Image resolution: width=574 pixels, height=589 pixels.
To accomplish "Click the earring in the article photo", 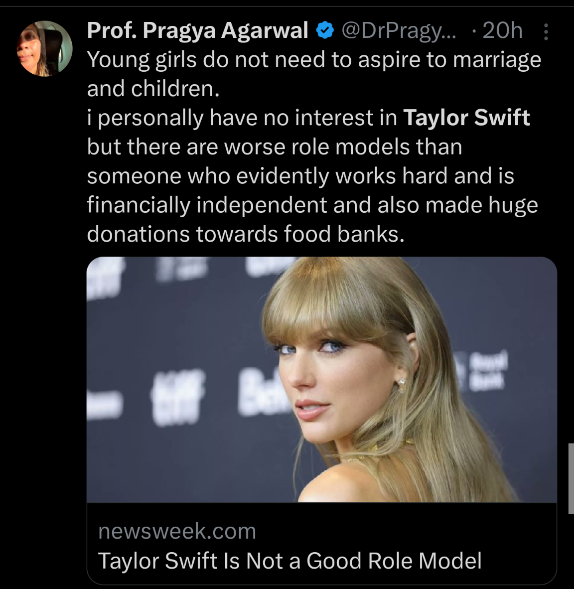I will click(401, 385).
